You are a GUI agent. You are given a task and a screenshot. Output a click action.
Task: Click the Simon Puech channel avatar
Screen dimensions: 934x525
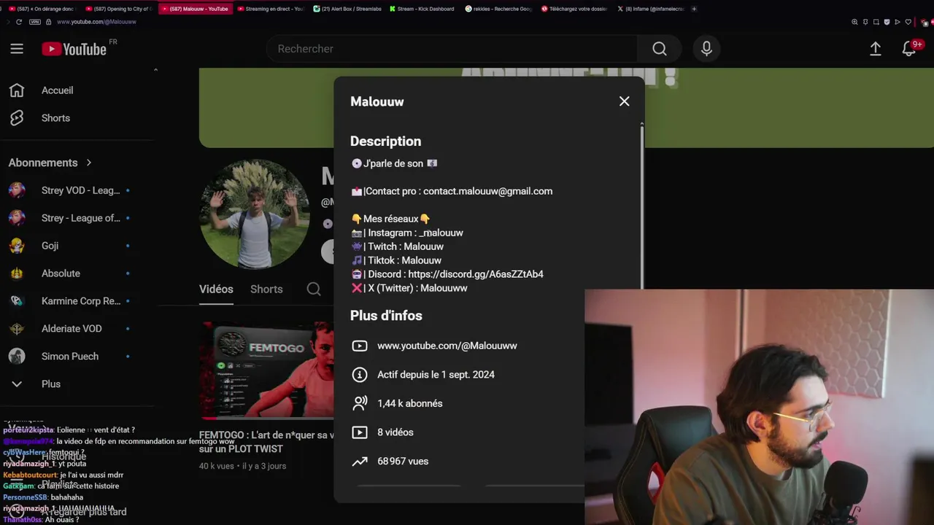[17, 357]
